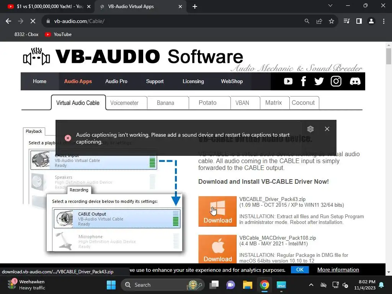Open a new browser tab
The width and height of the screenshot is (392, 294).
[x=195, y=7]
